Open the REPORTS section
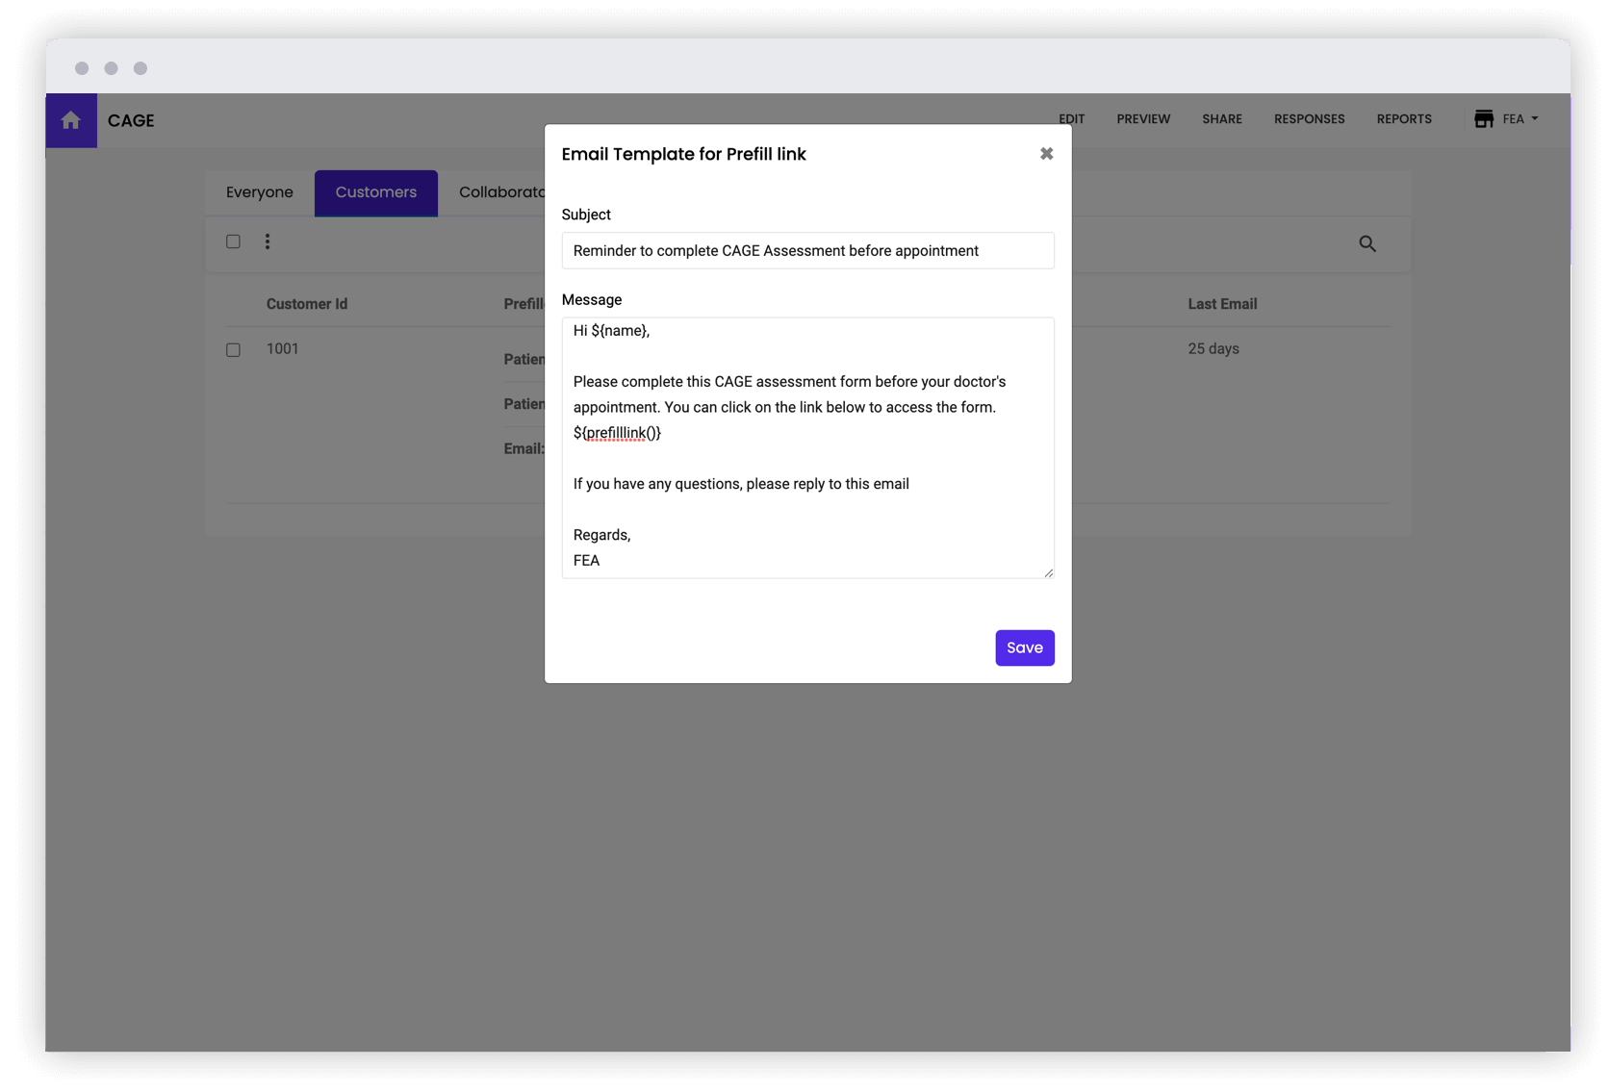 1404,118
